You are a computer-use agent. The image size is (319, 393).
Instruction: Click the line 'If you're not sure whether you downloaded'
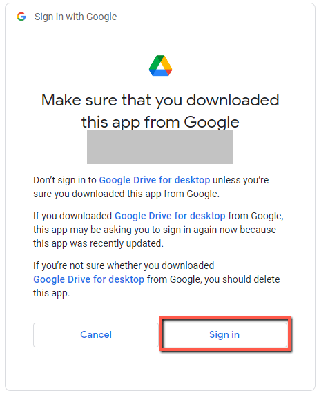(x=124, y=265)
